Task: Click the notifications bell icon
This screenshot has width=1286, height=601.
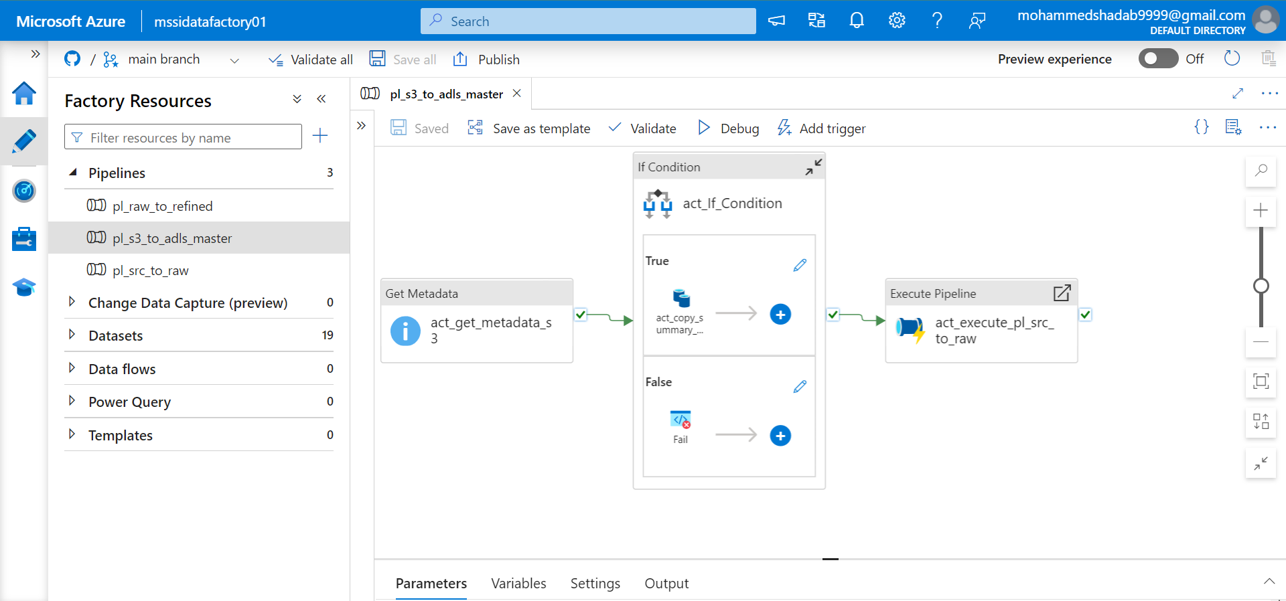Action: [857, 21]
